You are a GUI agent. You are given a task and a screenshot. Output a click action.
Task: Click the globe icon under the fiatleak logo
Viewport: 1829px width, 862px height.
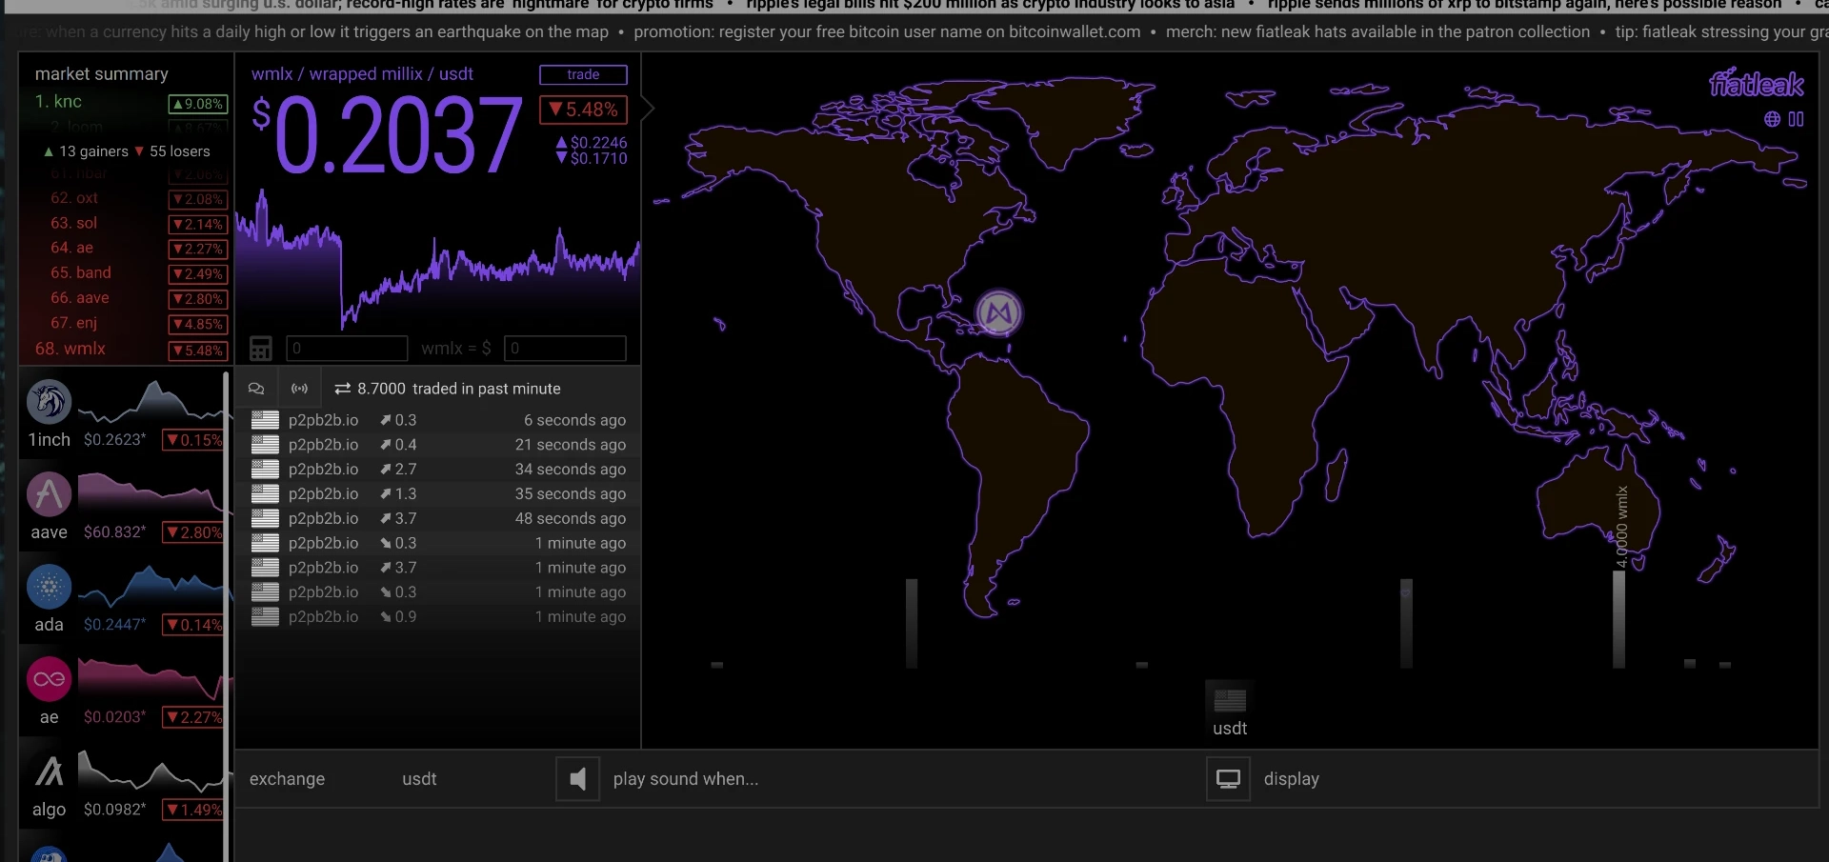pyautogui.click(x=1772, y=119)
